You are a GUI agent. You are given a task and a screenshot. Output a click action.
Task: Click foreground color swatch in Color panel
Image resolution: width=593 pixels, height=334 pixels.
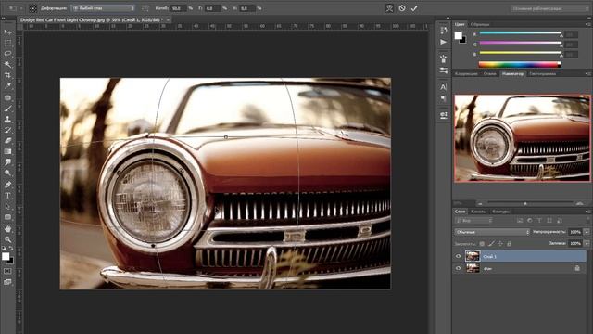coord(459,35)
